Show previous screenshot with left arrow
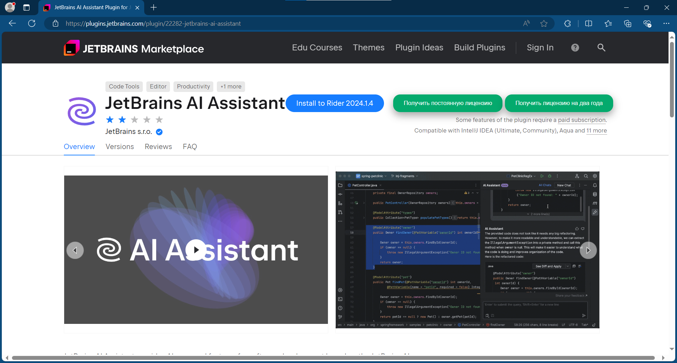 point(75,250)
